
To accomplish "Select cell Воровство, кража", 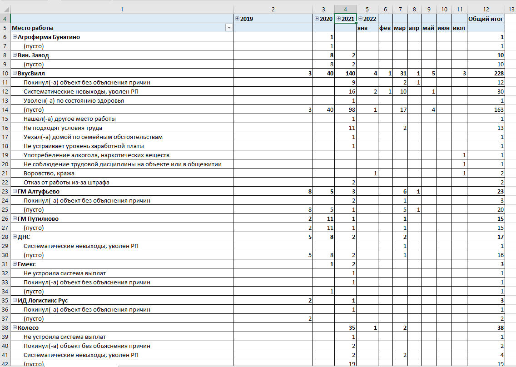I will click(x=122, y=174).
